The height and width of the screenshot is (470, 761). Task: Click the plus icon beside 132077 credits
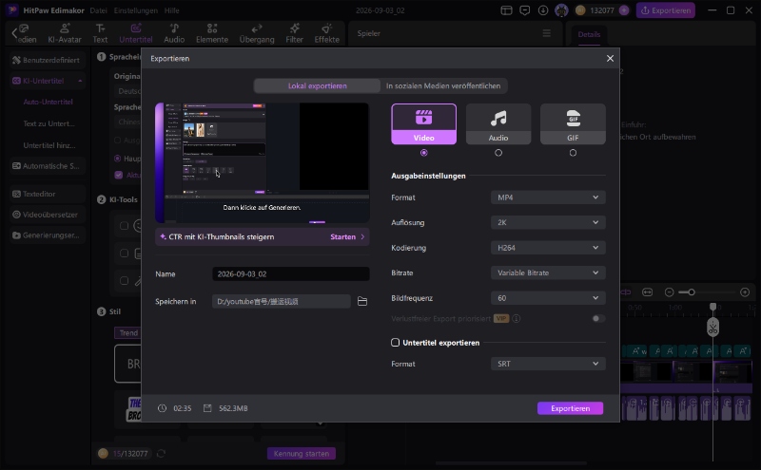click(625, 10)
